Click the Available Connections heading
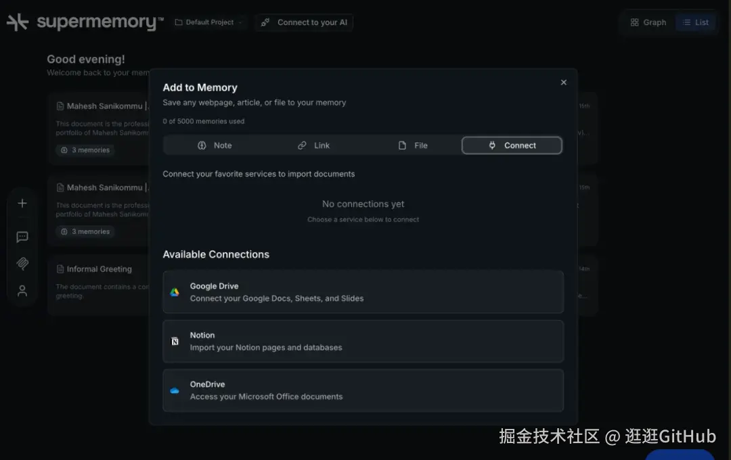Screen dimensions: 731x460 pyautogui.click(x=216, y=254)
